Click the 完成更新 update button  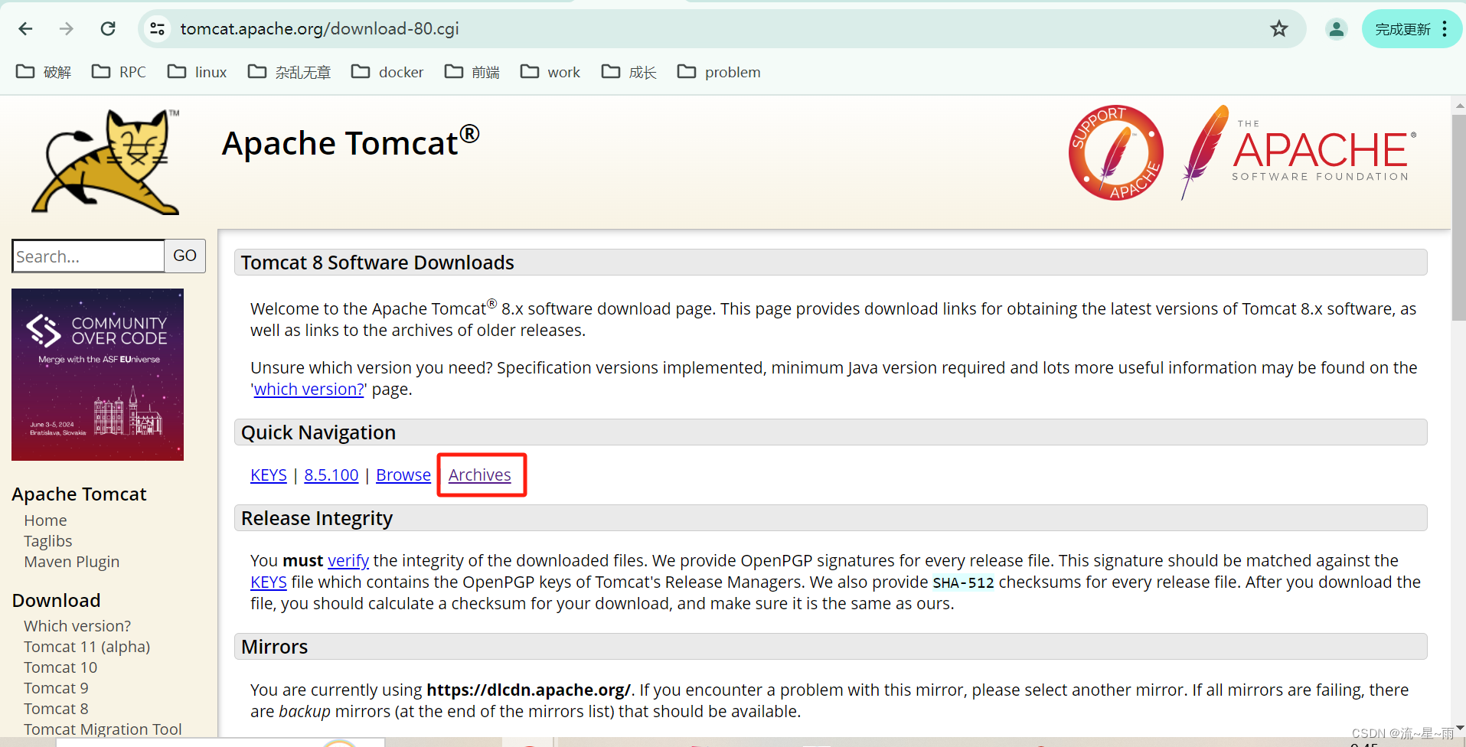[1402, 29]
